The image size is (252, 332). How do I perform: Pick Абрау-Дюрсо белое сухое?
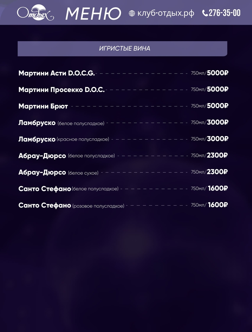click(x=59, y=172)
